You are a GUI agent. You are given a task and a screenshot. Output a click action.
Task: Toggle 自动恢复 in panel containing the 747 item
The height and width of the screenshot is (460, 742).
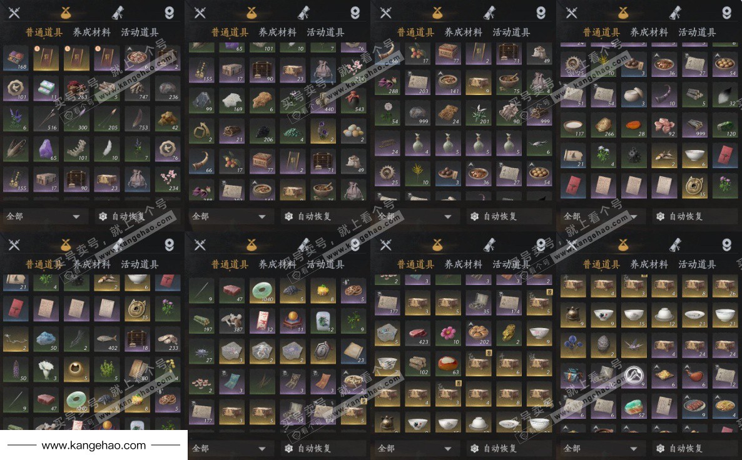[x=121, y=216]
